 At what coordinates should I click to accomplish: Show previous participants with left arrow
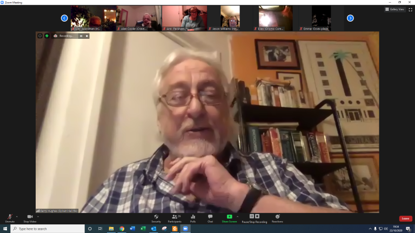(64, 18)
